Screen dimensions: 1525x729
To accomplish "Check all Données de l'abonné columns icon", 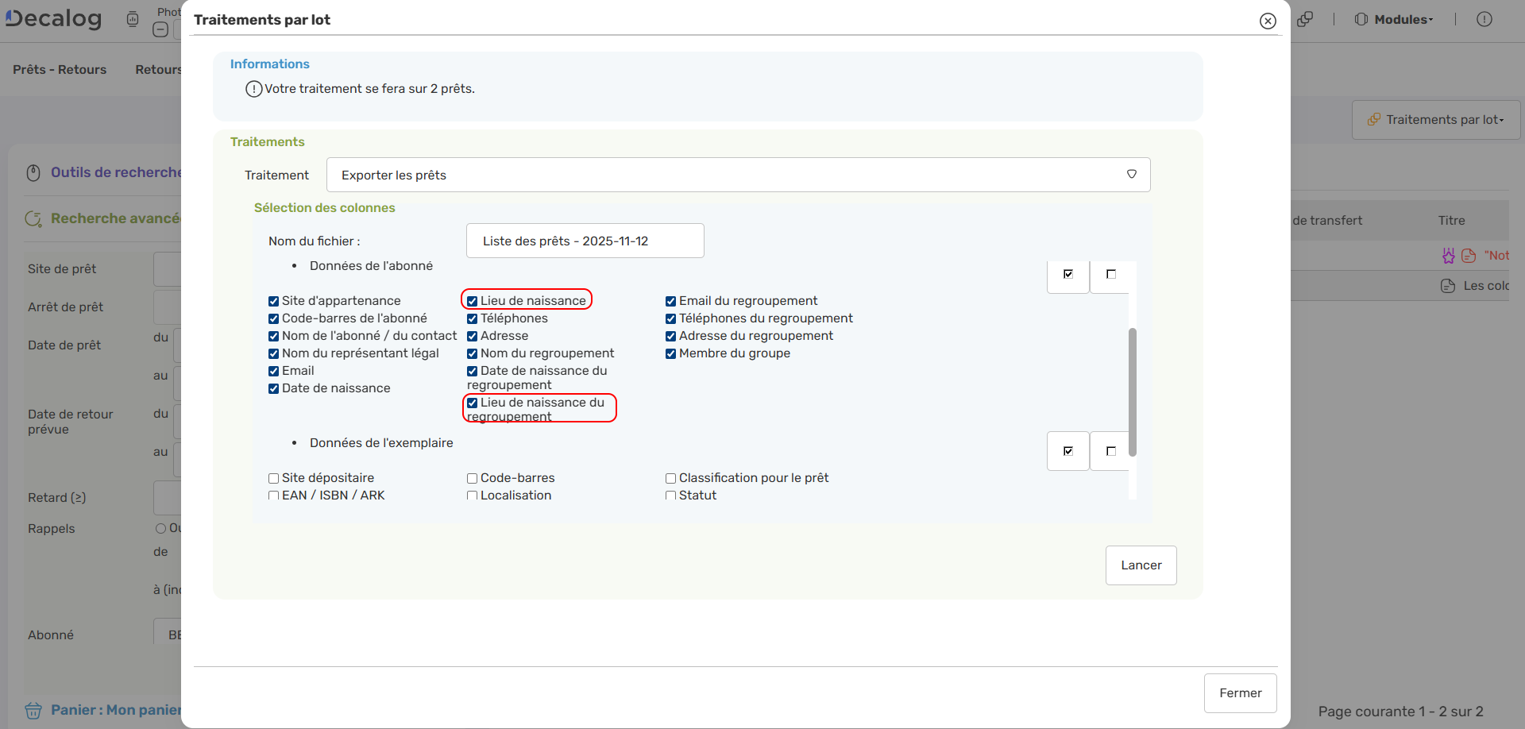I will click(1067, 275).
